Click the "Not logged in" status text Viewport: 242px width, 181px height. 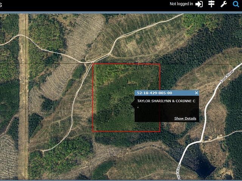click(181, 4)
